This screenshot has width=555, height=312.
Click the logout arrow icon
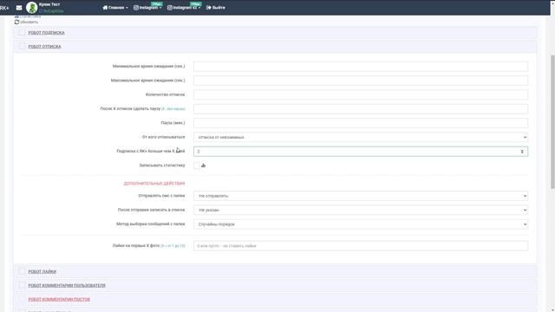click(x=209, y=8)
